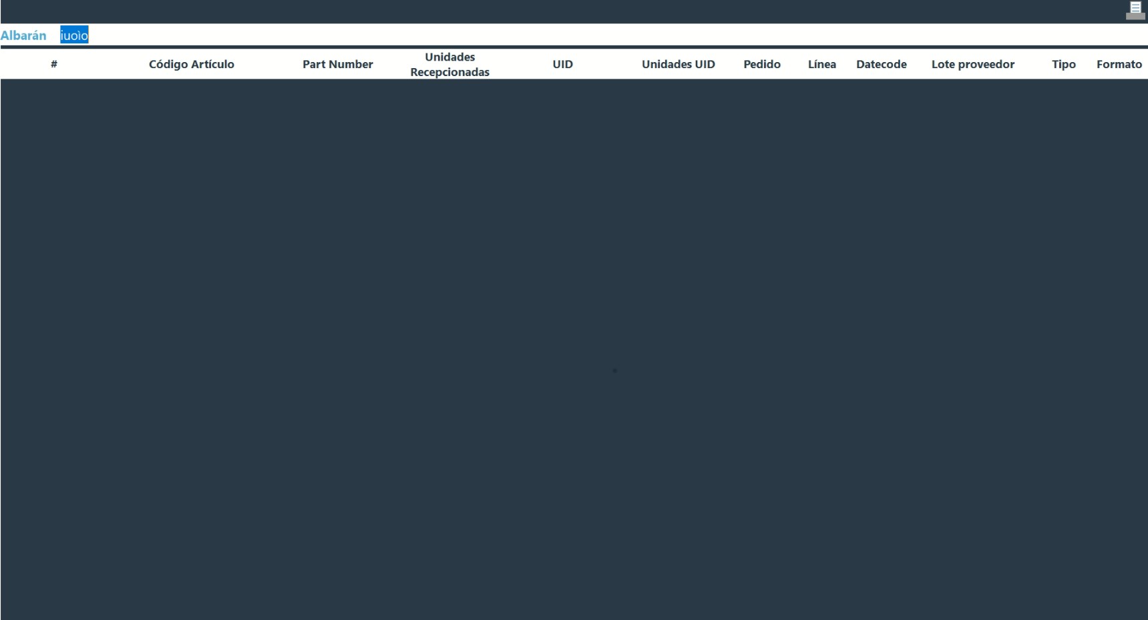Select the '#' column header

tap(54, 64)
